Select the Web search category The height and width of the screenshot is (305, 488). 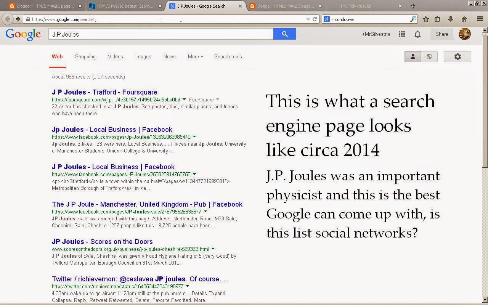point(57,56)
